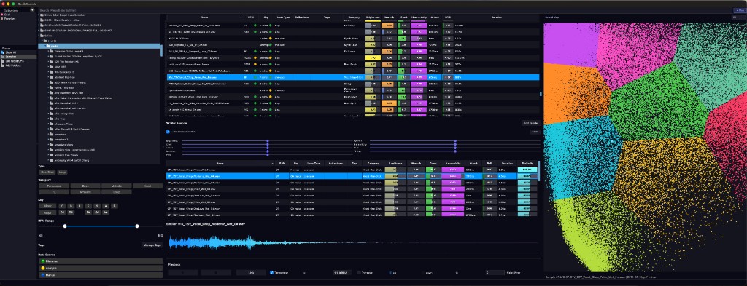The image size is (747, 286).
Task: Toggle the Loop type filter under Type
Action: (x=63, y=172)
